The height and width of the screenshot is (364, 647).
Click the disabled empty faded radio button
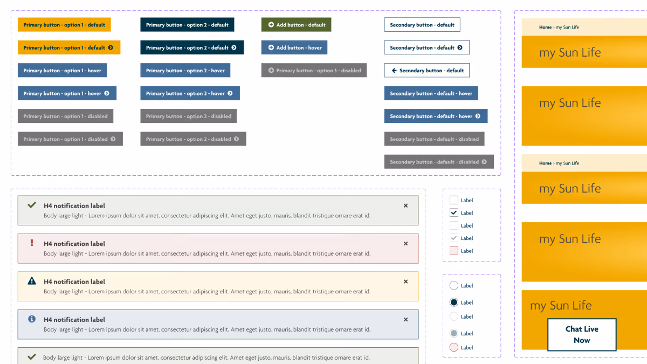(x=454, y=317)
